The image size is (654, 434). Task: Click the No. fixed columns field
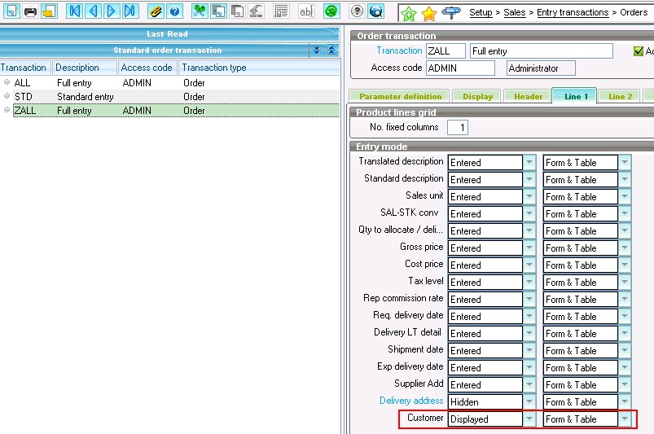(x=458, y=128)
